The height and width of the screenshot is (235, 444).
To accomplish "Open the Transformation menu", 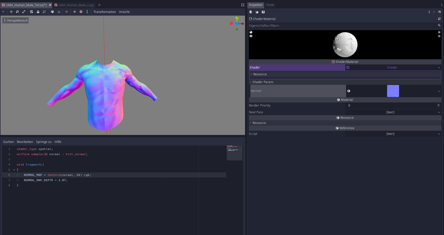I will click(105, 12).
